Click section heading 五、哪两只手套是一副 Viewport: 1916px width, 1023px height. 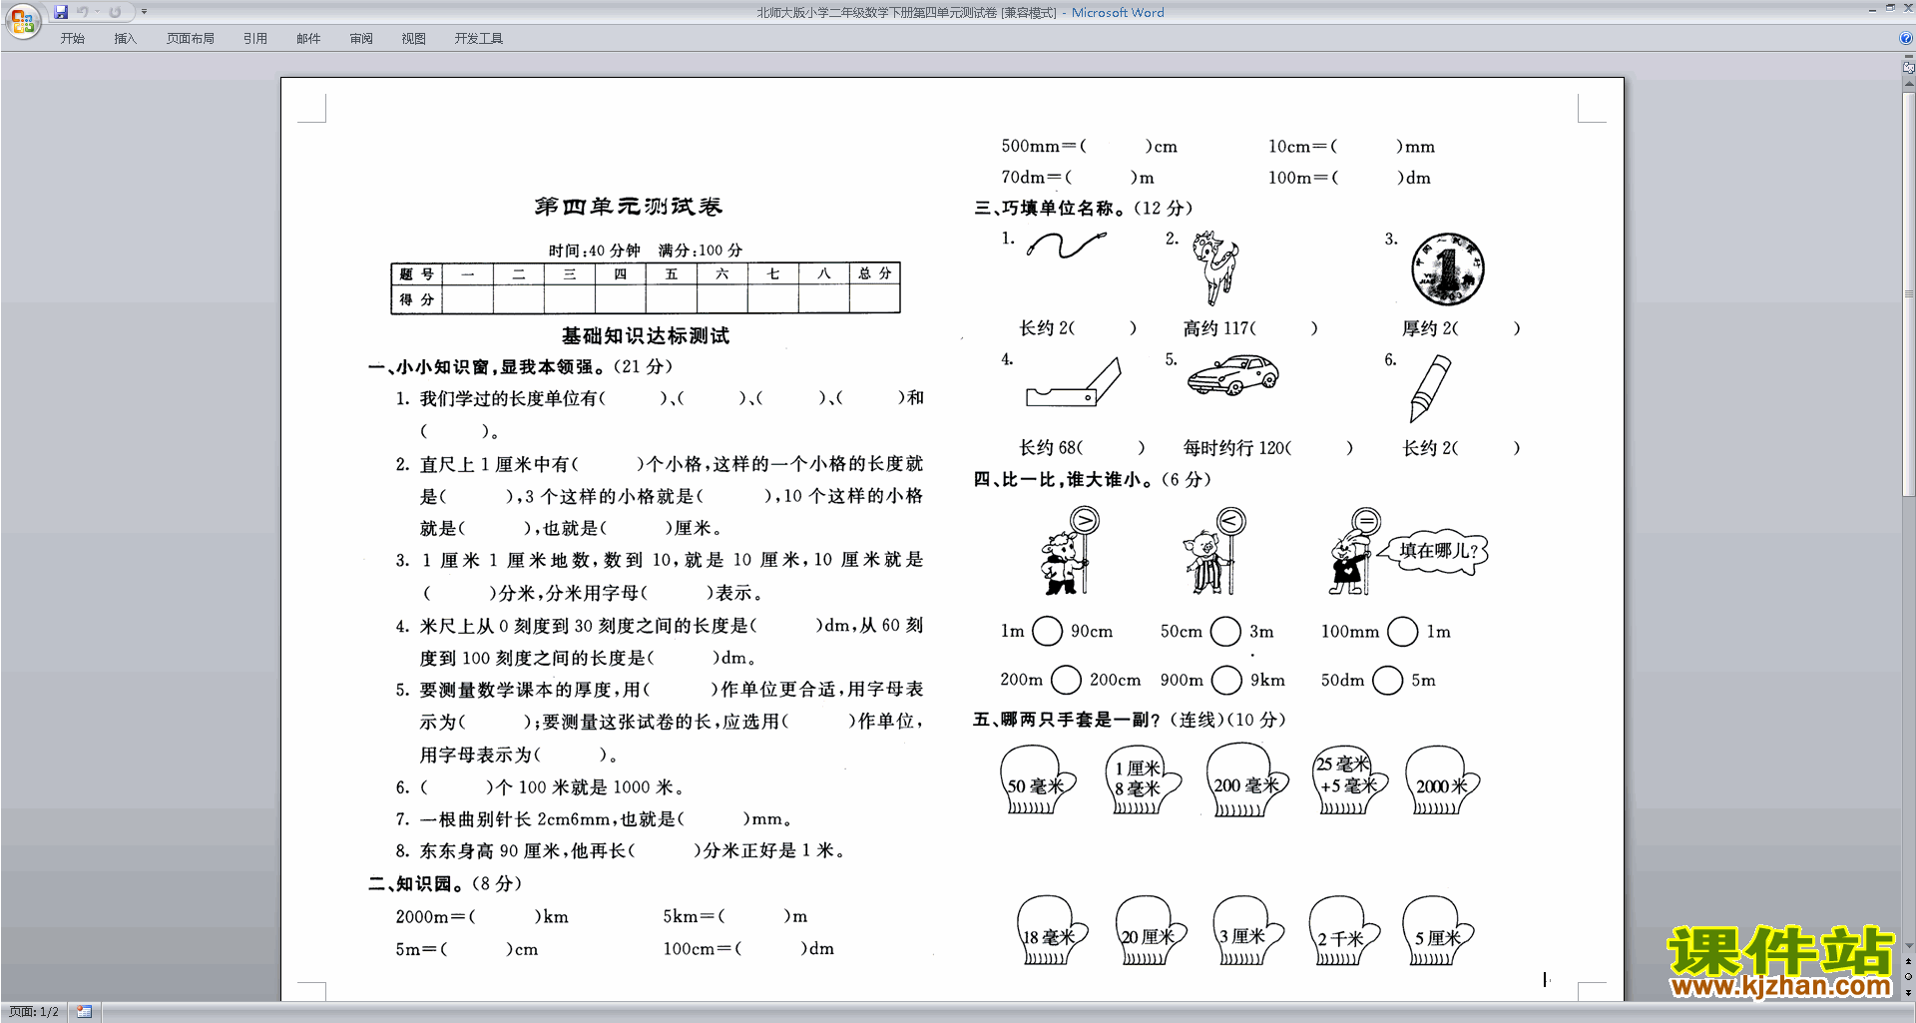1131,720
